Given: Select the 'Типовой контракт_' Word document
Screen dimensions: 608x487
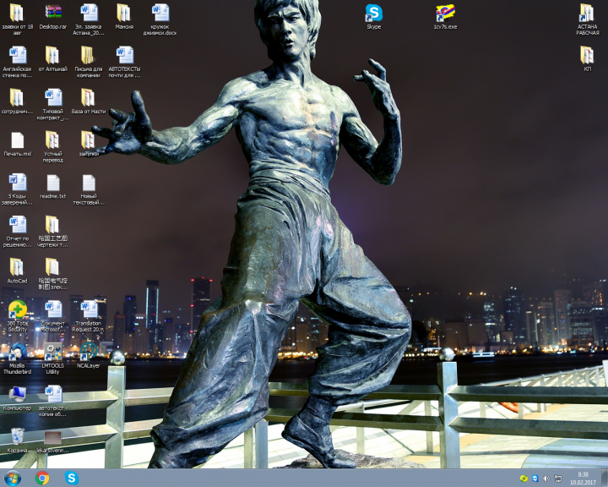Looking at the screenshot, I should pyautogui.click(x=52, y=104).
